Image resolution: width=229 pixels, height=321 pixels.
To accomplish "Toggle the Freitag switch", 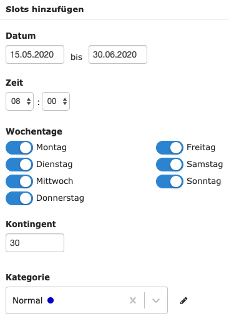I will [x=170, y=148].
